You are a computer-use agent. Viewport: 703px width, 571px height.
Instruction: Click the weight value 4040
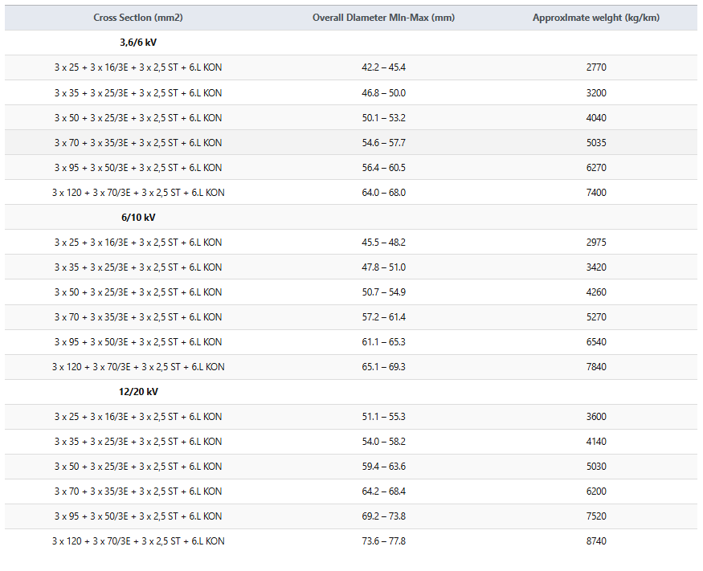click(x=596, y=118)
